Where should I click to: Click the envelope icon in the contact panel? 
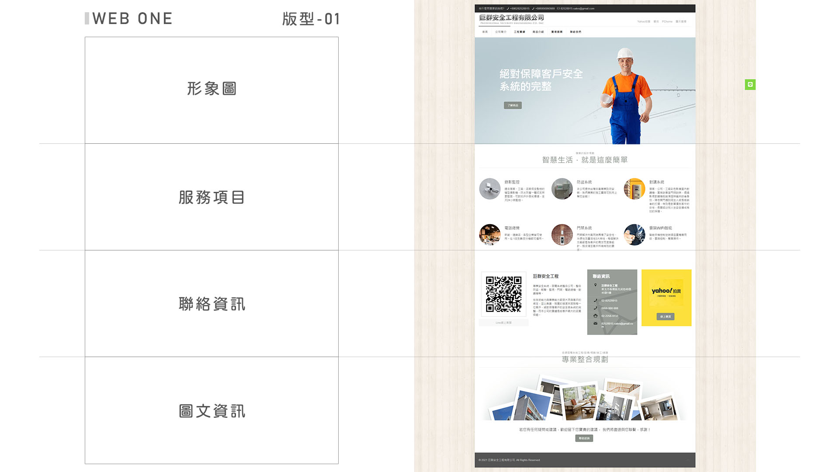click(x=595, y=323)
